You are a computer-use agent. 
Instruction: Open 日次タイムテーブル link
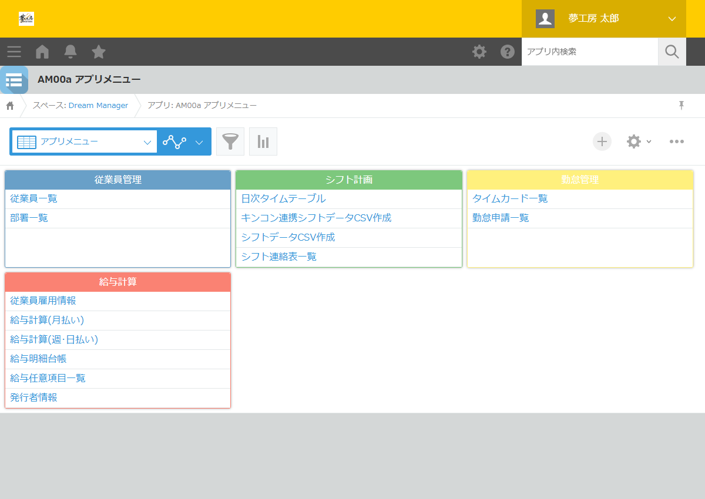[283, 199]
